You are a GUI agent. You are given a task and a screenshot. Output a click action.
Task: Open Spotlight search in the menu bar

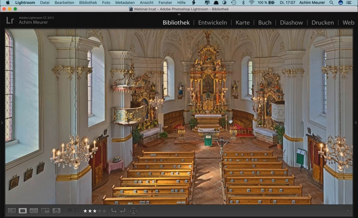[331, 3]
